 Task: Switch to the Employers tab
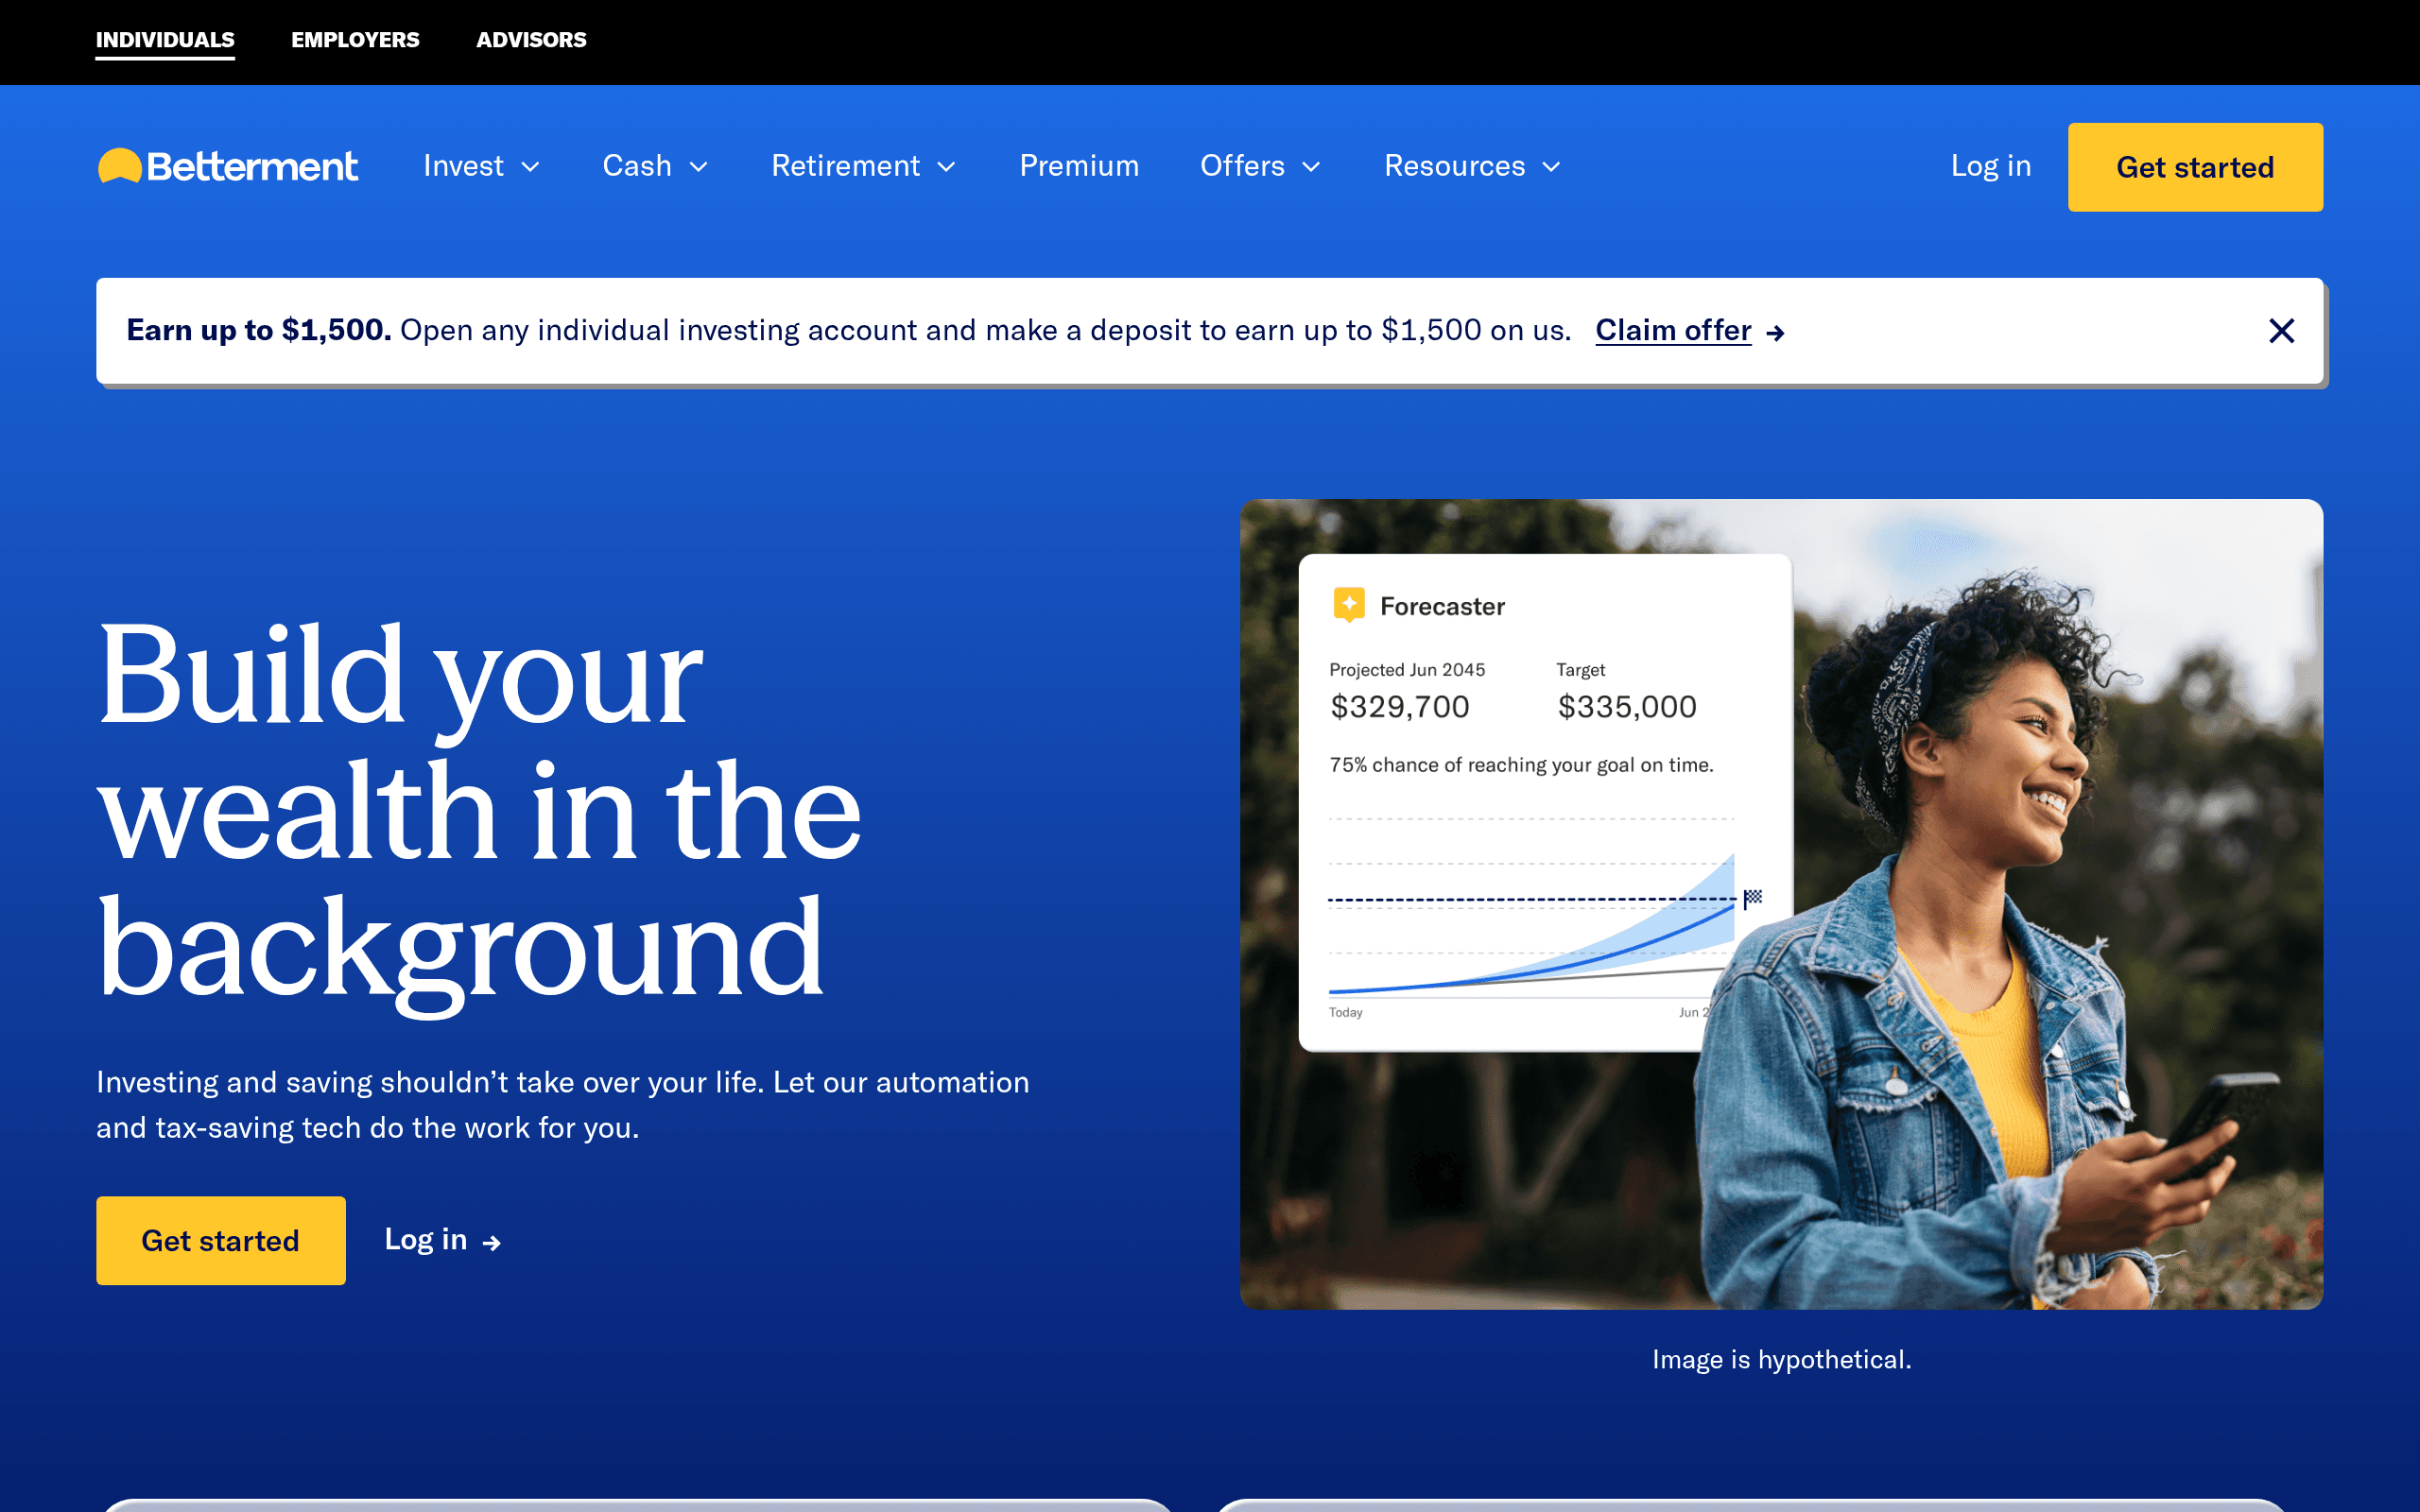(x=355, y=40)
